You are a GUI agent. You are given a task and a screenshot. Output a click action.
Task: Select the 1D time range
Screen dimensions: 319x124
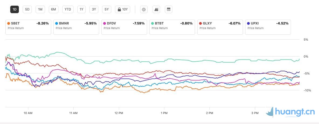click(x=15, y=9)
